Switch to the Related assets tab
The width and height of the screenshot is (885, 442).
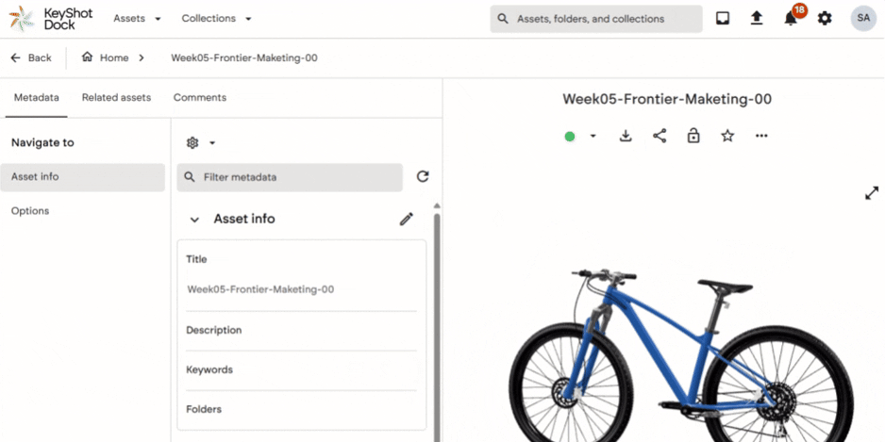[116, 97]
